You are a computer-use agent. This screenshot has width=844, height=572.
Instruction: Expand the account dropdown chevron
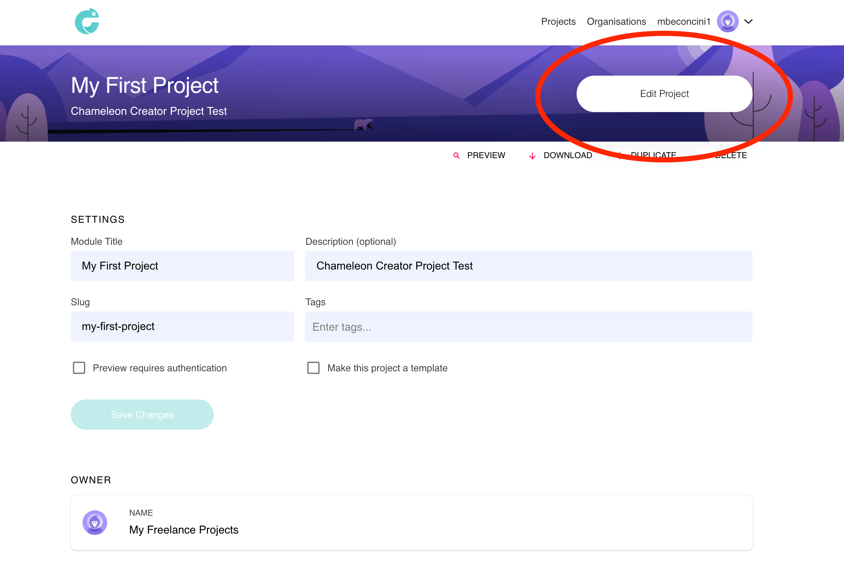coord(748,21)
